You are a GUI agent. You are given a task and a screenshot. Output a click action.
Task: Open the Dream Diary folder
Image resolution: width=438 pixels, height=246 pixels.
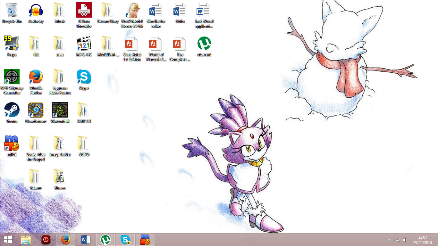click(108, 13)
